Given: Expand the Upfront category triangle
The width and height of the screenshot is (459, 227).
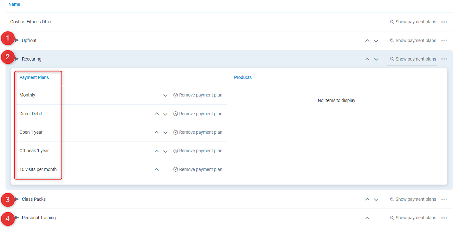Looking at the screenshot, I should pyautogui.click(x=17, y=40).
